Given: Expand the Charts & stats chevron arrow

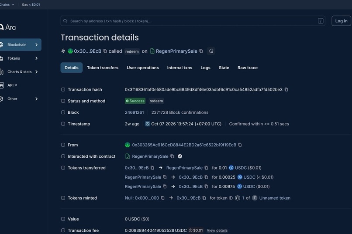Looking at the screenshot, I should pos(36,72).
